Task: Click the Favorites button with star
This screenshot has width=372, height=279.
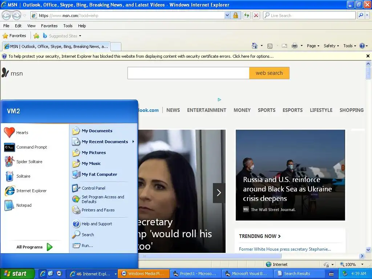Action: (x=14, y=36)
